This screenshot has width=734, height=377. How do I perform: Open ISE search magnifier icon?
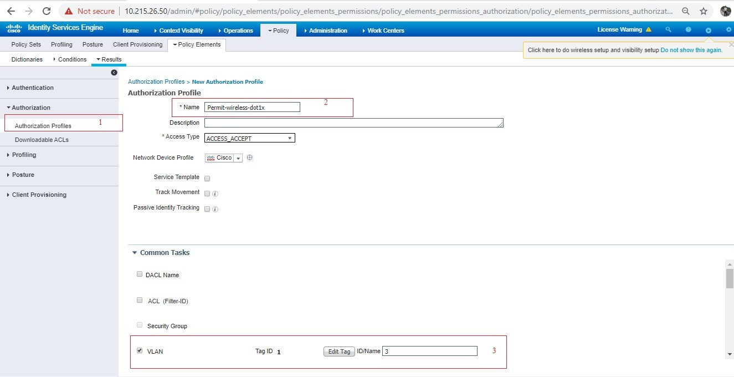pyautogui.click(x=669, y=30)
